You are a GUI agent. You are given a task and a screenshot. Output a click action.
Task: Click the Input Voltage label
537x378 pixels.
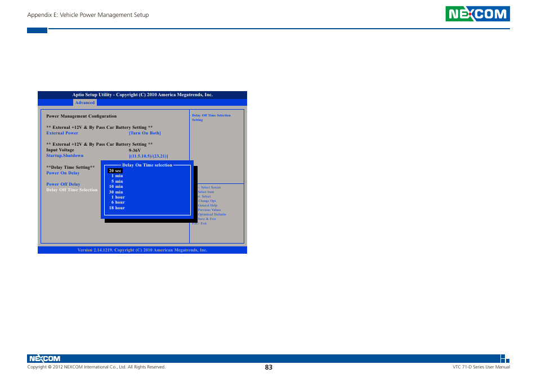coord(60,150)
